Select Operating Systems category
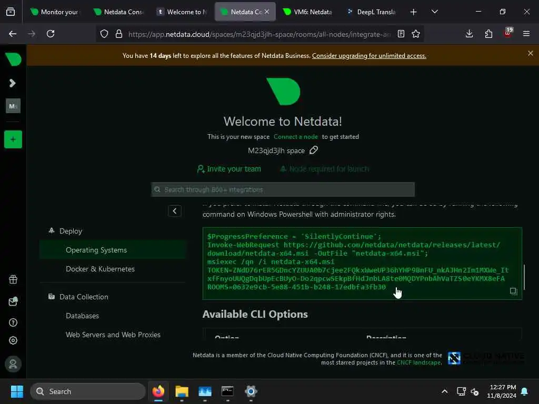Screen dimensions: 539x404 pos(113,250)
